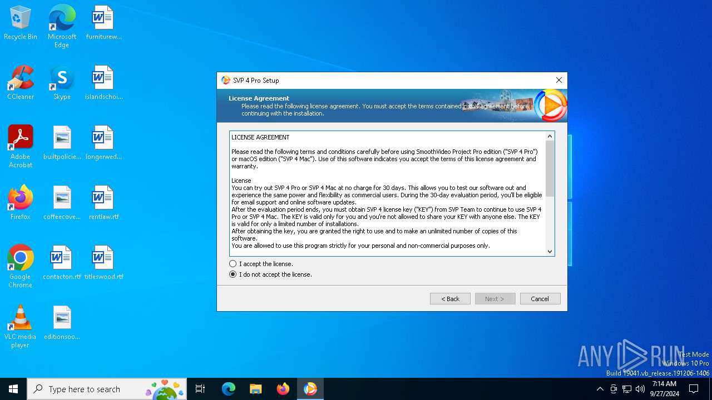Select the furniturew... Word document icon
Screen dimensions: 712x400
[103, 23]
